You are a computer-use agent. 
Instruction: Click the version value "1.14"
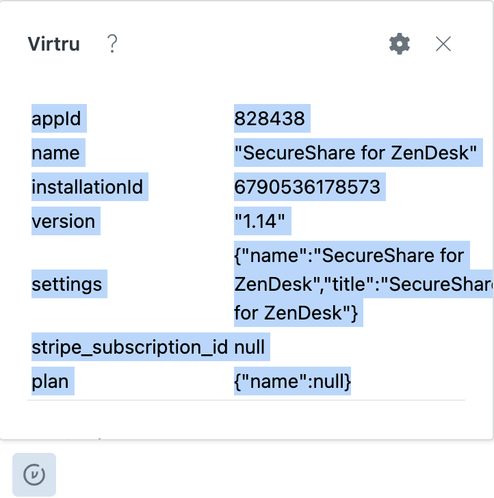[259, 221]
